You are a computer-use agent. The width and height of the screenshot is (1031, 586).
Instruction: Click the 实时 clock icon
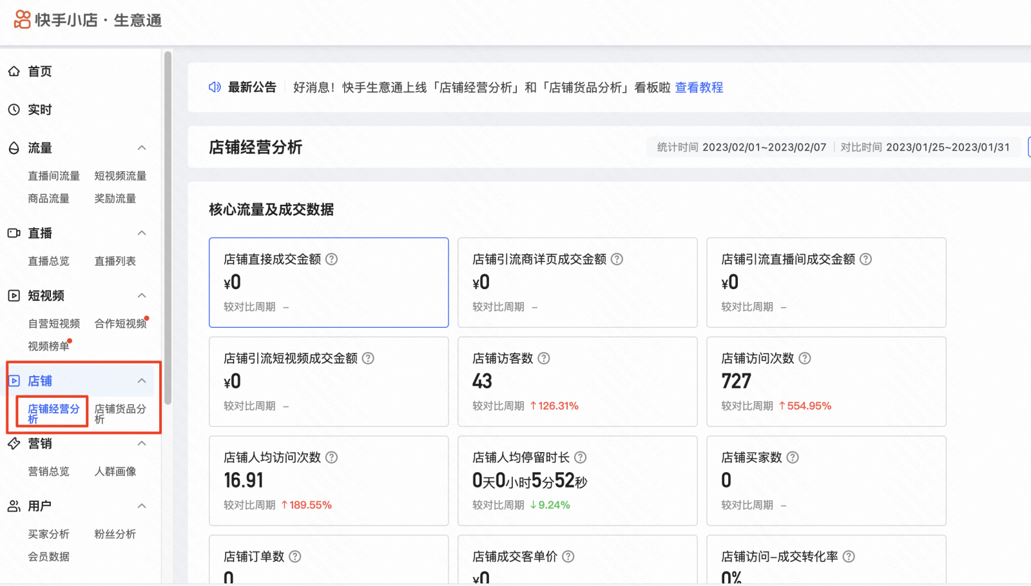14,109
